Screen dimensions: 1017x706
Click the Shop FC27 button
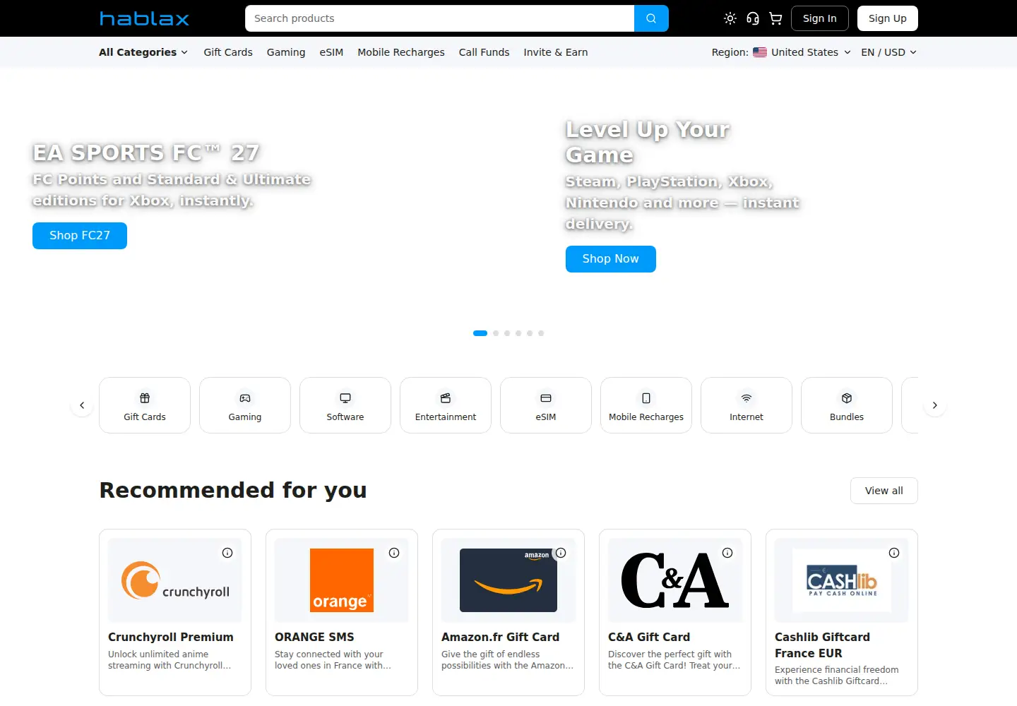(x=80, y=236)
